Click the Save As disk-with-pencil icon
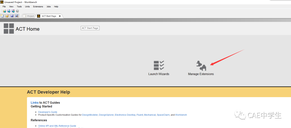Screen dimensions: 291x128 [17, 16]
